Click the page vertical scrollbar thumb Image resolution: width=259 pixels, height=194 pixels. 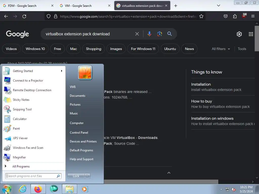pos(257,39)
